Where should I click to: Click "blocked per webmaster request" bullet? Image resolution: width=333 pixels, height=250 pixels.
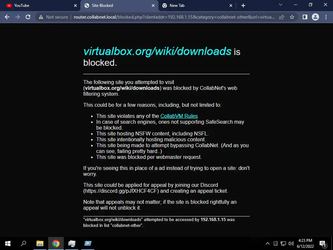click(149, 157)
